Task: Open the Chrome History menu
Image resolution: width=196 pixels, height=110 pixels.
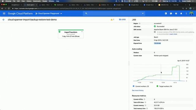Action: (29, 1)
